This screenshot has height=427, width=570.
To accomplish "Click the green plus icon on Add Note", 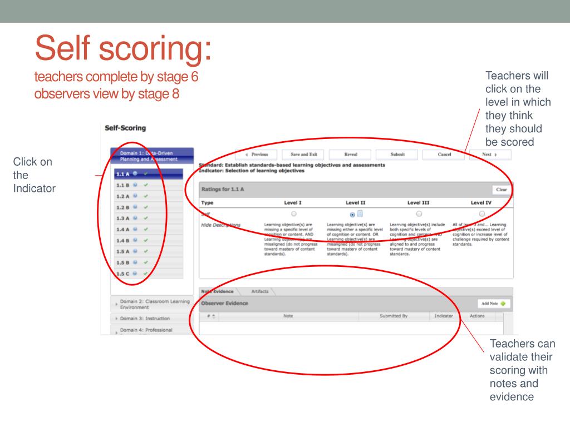I will click(x=503, y=304).
